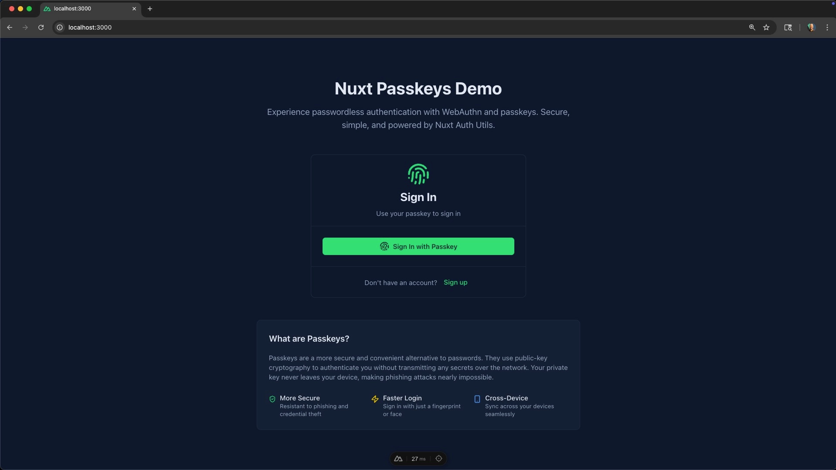Click the Nuxt DevTools logo icon
The image size is (836, 470).
[x=398, y=459]
